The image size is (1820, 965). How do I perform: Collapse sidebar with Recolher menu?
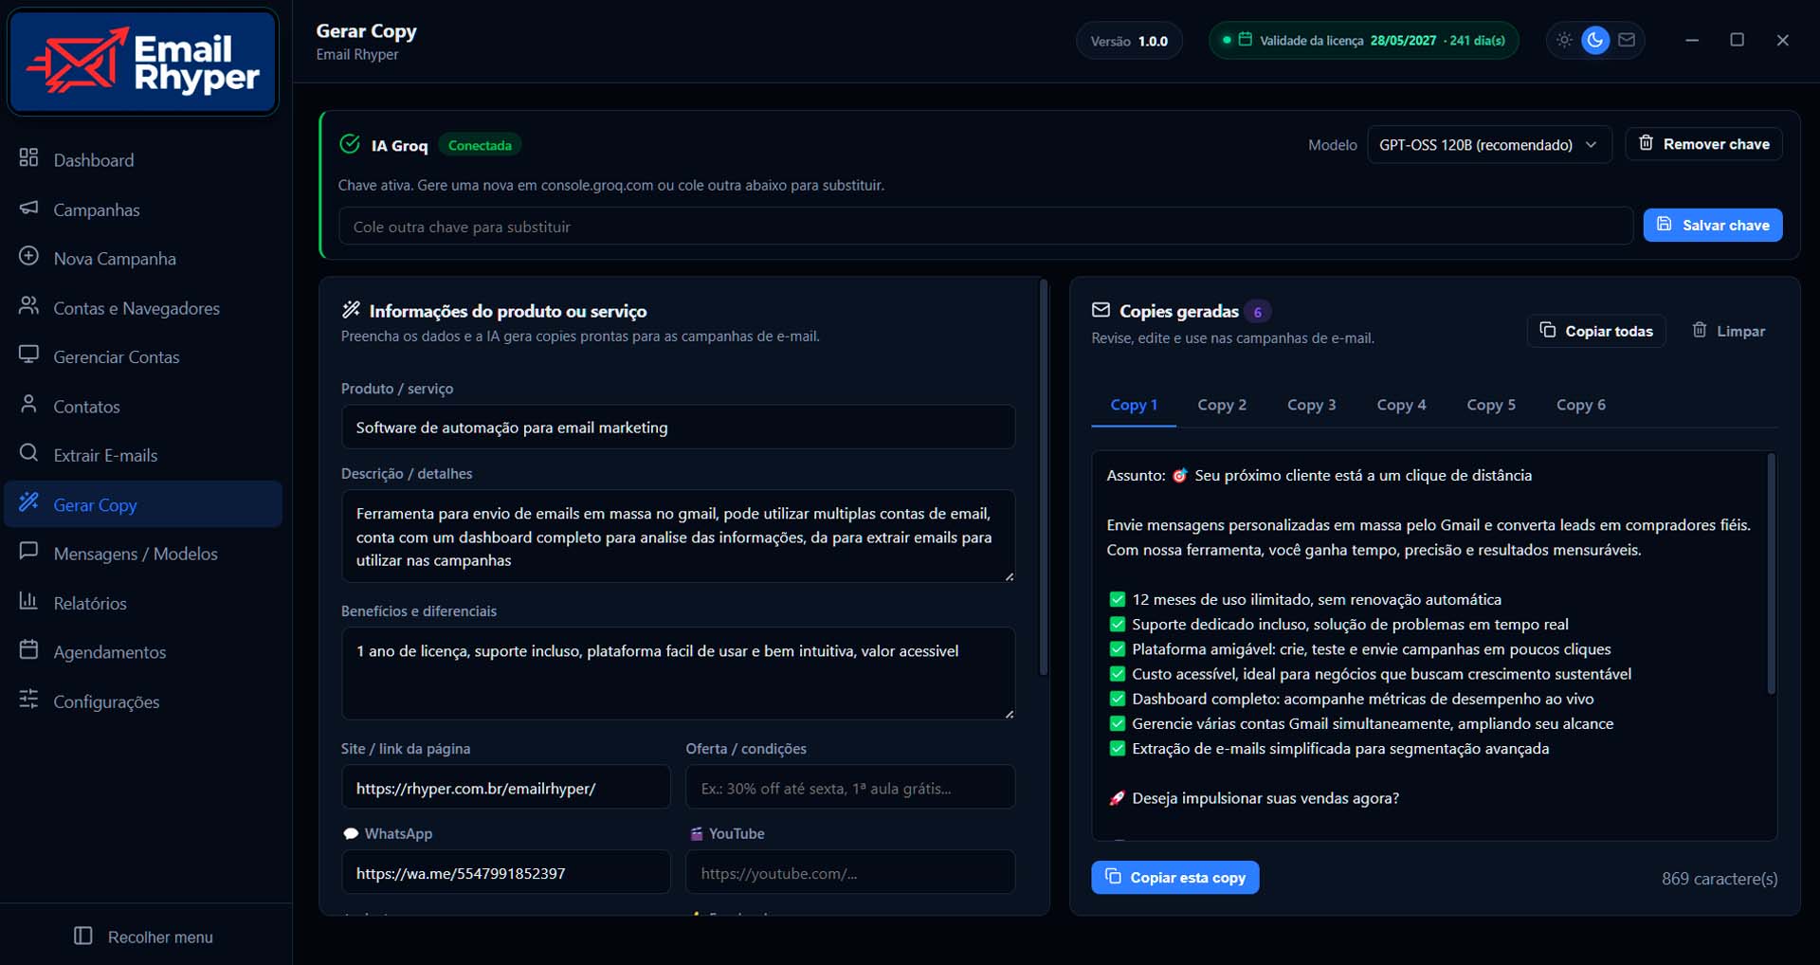pyautogui.click(x=144, y=937)
